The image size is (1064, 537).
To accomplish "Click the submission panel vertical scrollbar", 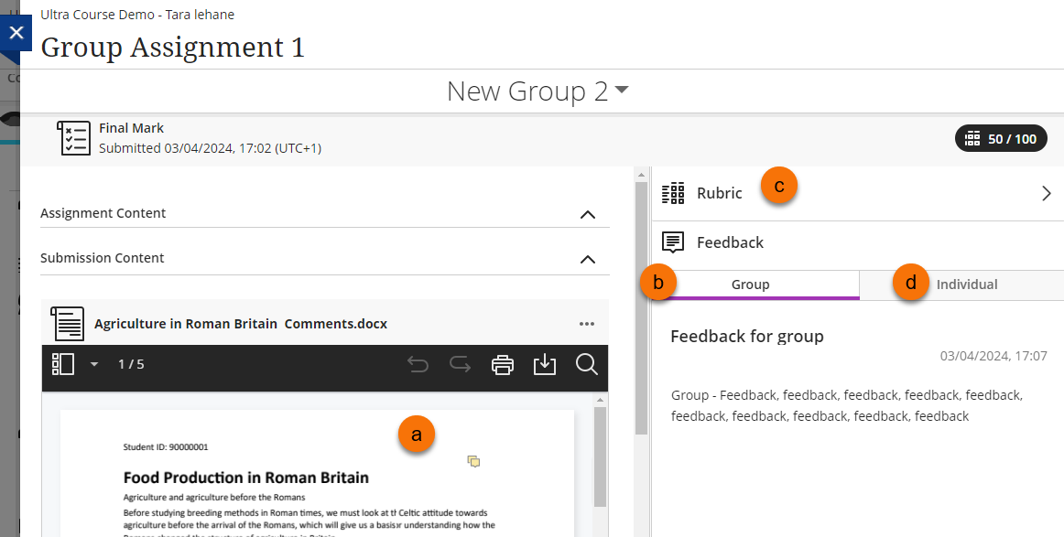I will pos(641,302).
